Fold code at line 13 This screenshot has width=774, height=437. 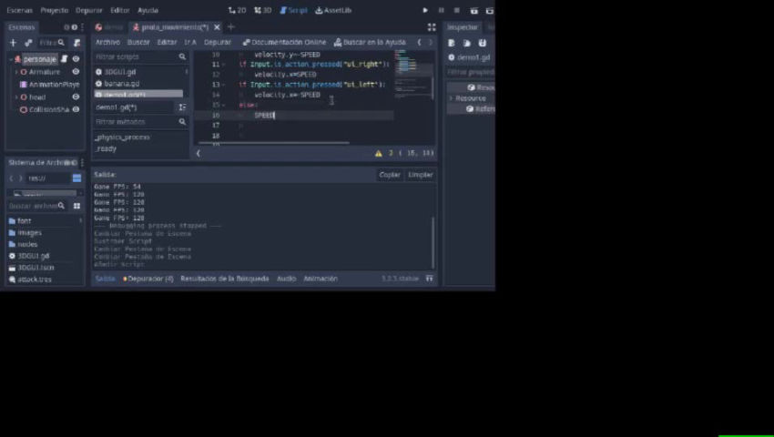click(x=224, y=85)
